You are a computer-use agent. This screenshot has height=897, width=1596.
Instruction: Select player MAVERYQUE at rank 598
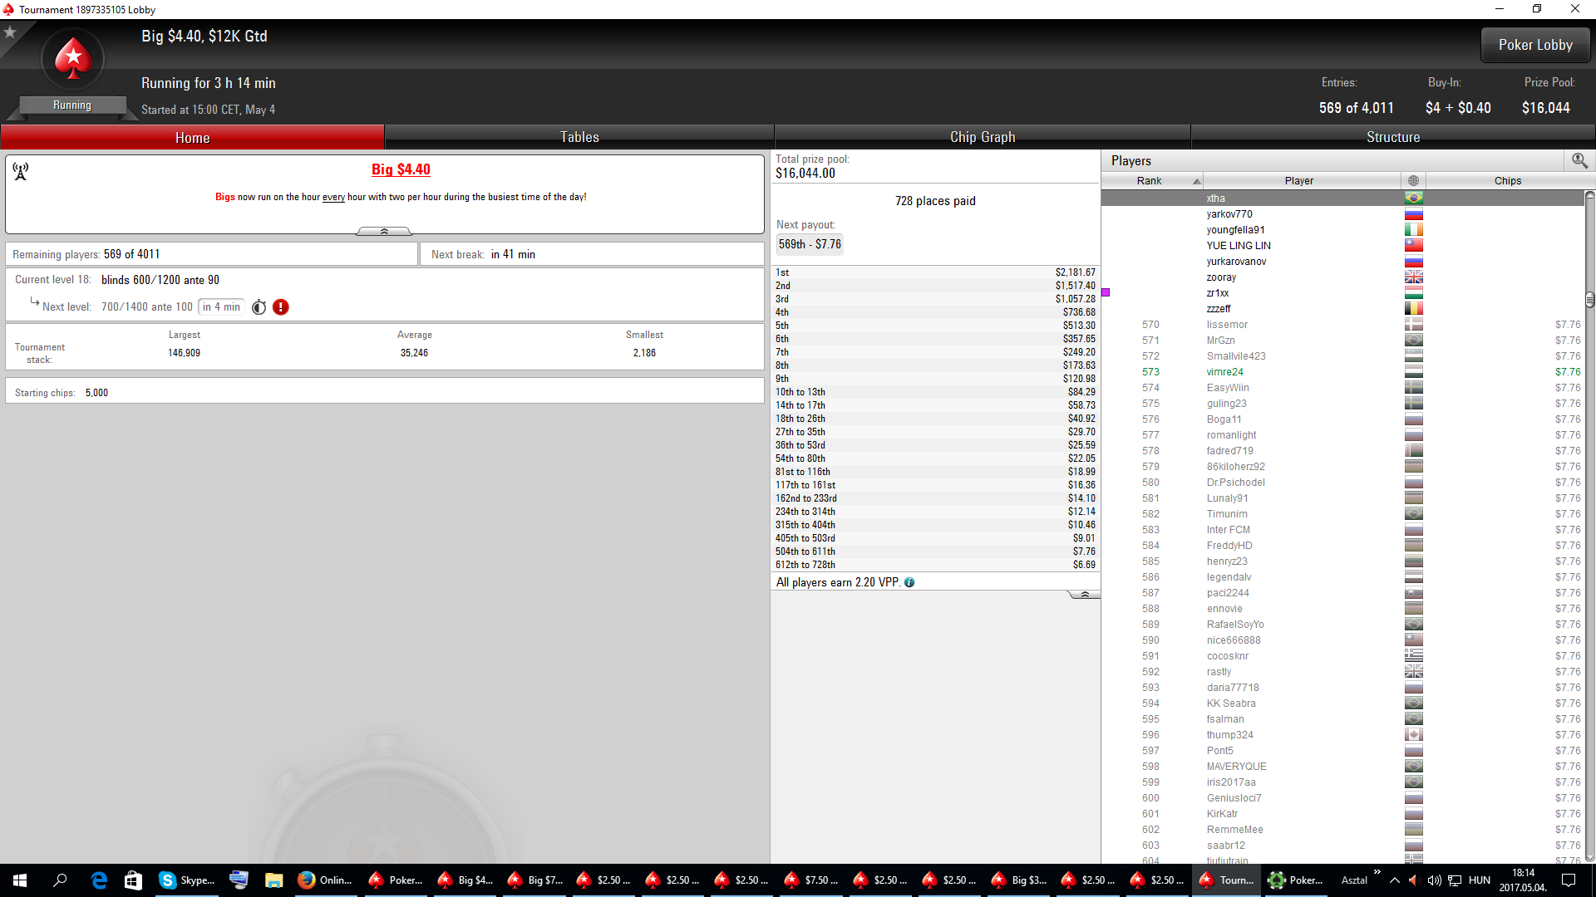pyautogui.click(x=1342, y=767)
